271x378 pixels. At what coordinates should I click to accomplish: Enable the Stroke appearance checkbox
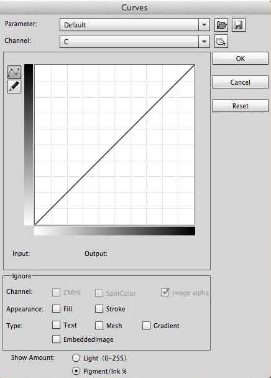tap(99, 308)
